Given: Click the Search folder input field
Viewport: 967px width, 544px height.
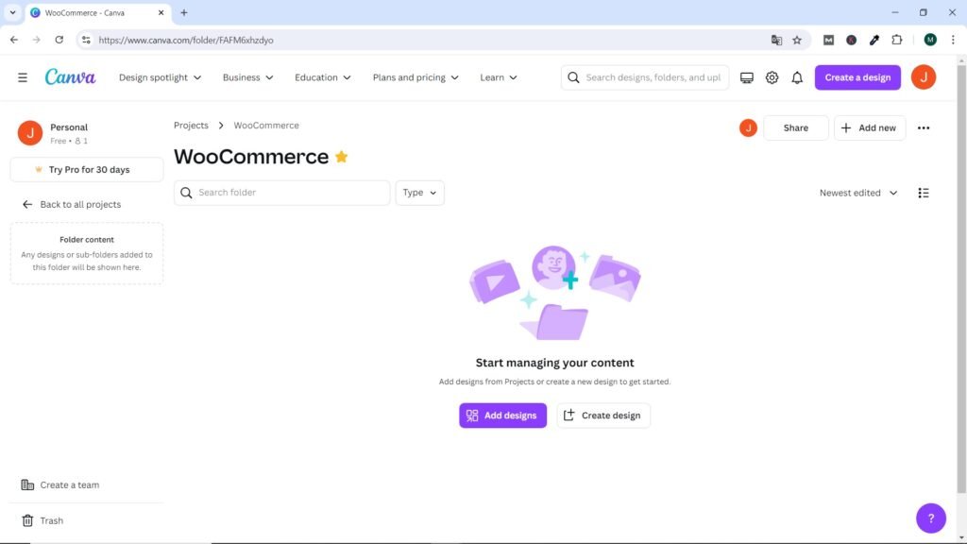Looking at the screenshot, I should [288, 193].
